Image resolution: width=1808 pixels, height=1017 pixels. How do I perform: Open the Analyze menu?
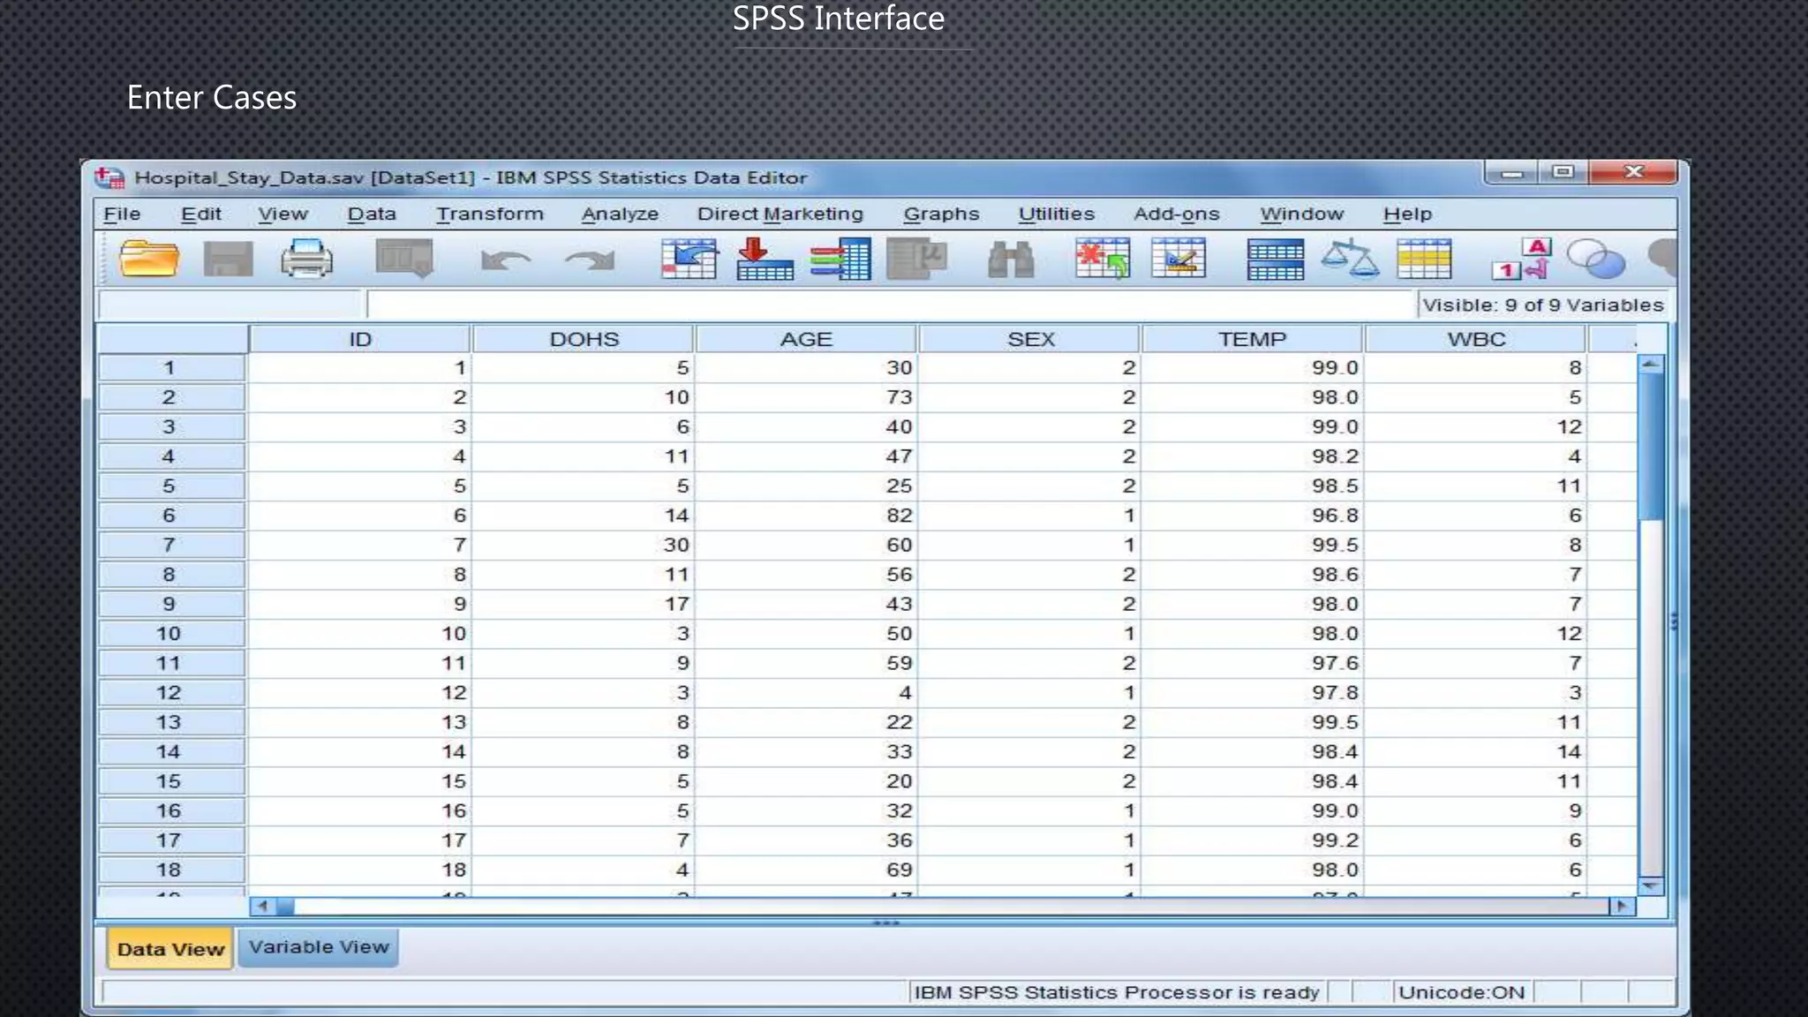pyautogui.click(x=620, y=214)
